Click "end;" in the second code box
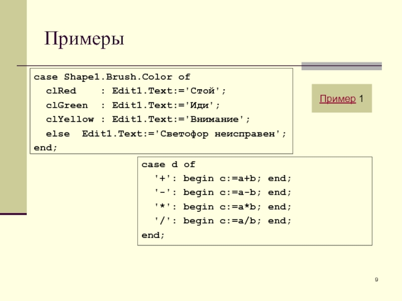This screenshot has height=301, width=402. 153,235
